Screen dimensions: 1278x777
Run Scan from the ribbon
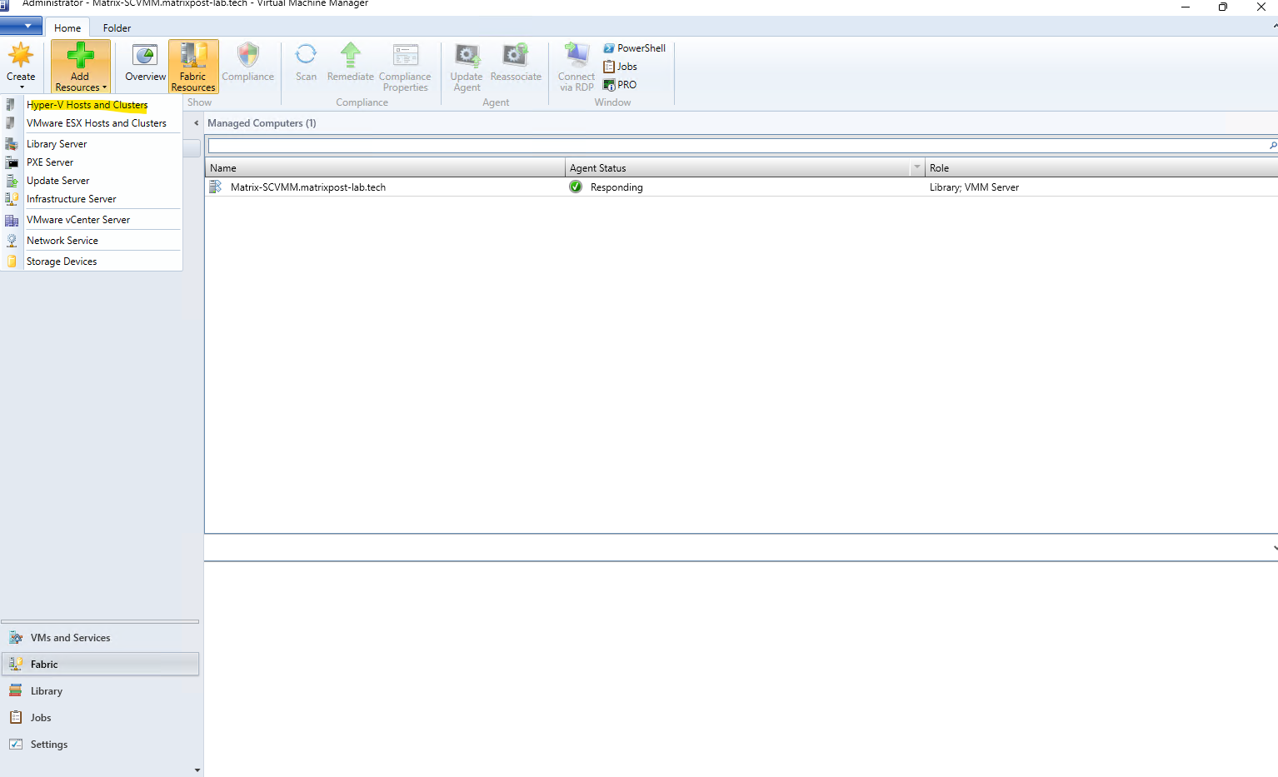coord(306,63)
